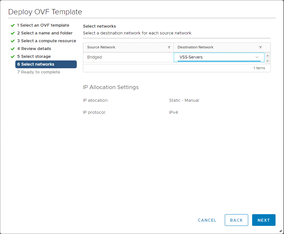Go back with the Back button
The width and height of the screenshot is (284, 234).
(x=237, y=220)
